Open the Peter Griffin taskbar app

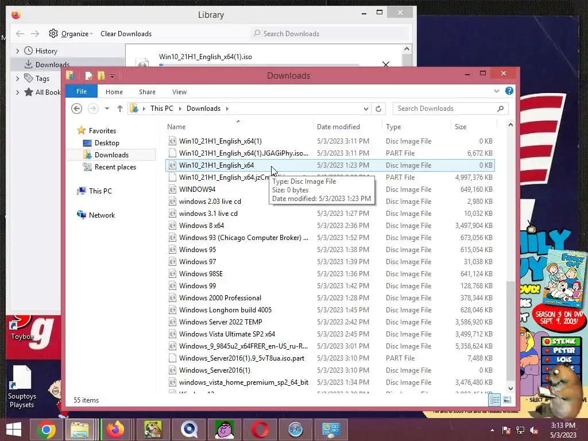[225, 430]
